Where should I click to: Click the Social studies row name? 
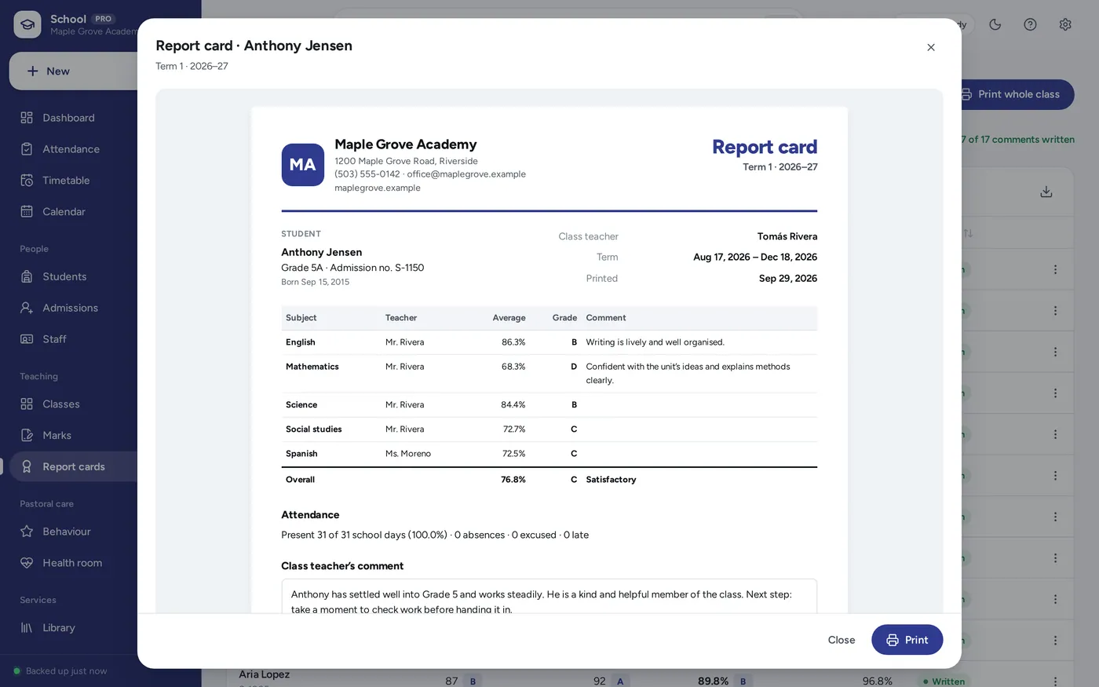tap(314, 429)
